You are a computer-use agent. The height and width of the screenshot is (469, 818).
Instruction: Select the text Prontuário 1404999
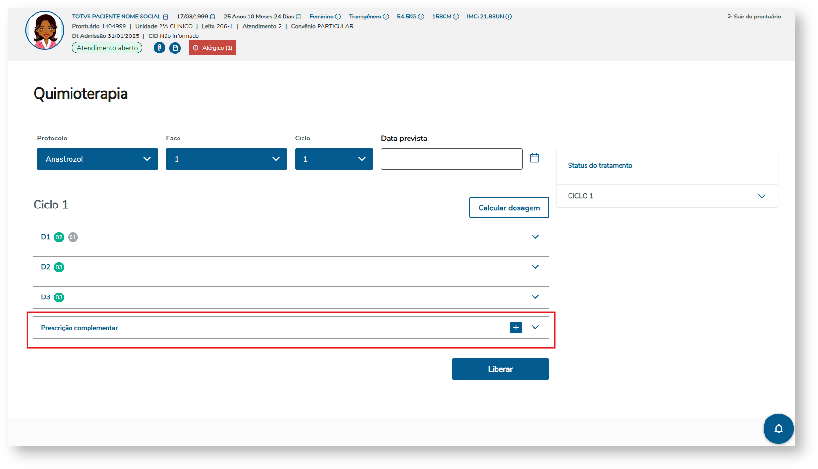(99, 26)
